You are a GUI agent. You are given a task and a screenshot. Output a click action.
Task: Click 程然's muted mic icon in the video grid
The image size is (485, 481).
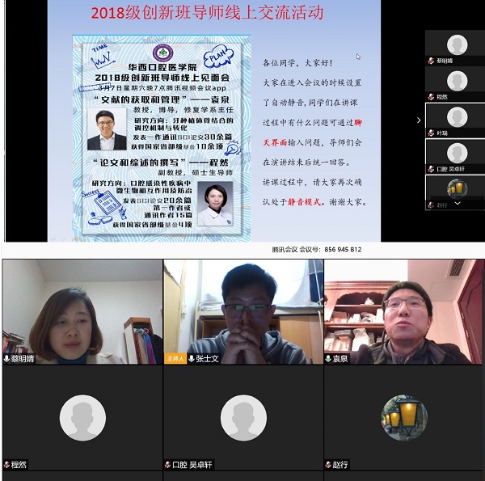(x=7, y=465)
